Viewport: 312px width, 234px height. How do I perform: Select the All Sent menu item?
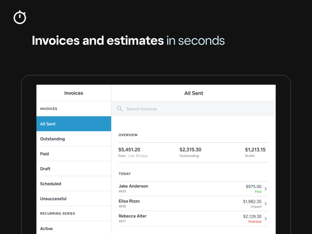pos(74,124)
